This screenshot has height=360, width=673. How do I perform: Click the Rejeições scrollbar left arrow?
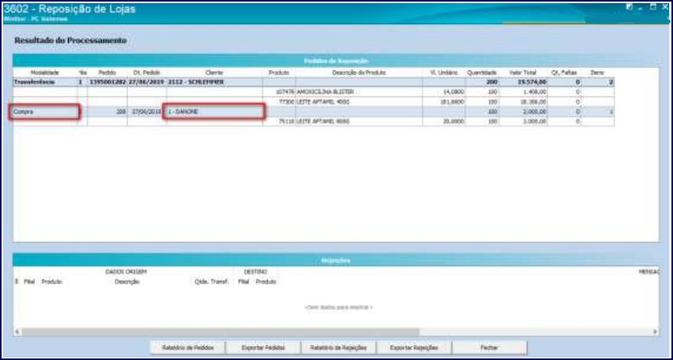[17, 332]
